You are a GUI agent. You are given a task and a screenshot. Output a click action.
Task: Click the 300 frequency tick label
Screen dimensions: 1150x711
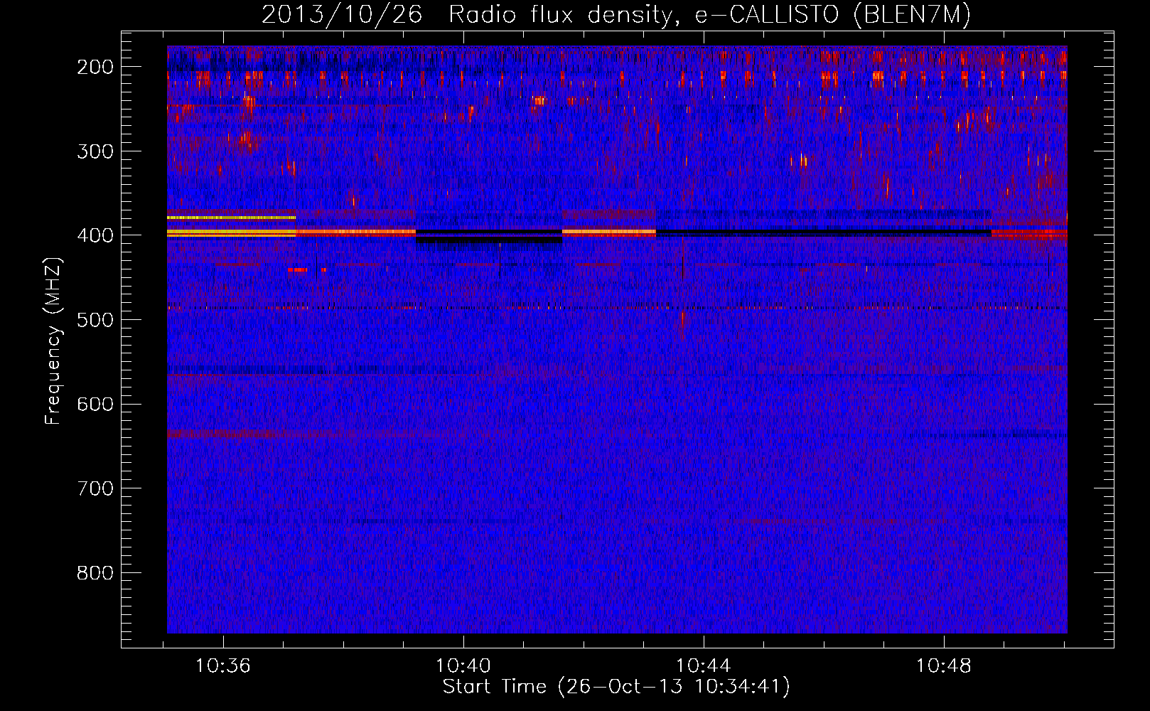click(x=95, y=151)
